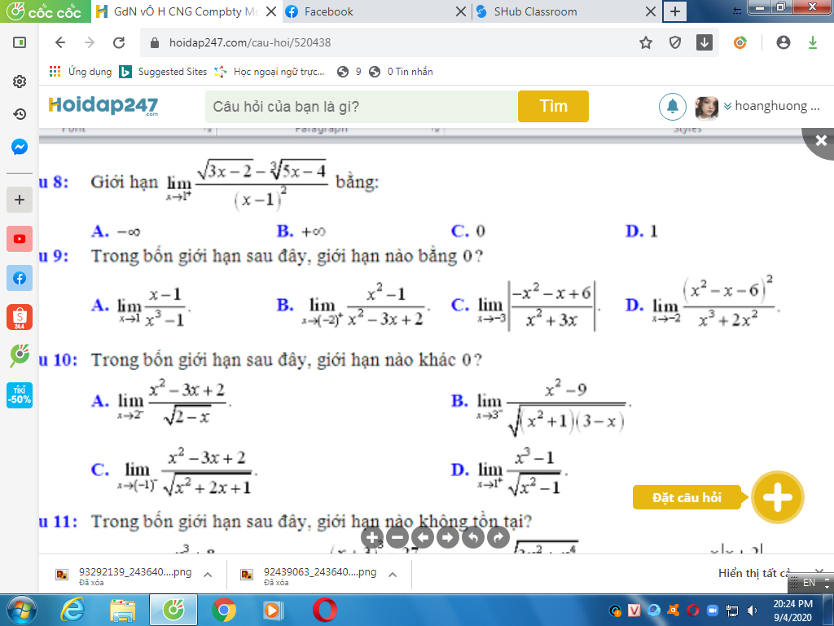834x626 pixels.
Task: Close the Facebook tab
Action: (461, 11)
